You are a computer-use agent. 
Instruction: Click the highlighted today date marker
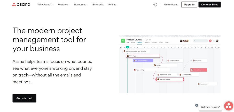127,47
